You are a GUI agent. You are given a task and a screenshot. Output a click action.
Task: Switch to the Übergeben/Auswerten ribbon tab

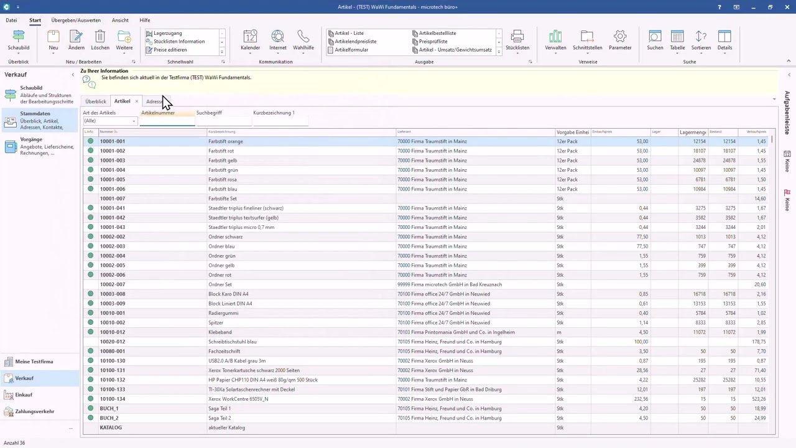tap(76, 21)
